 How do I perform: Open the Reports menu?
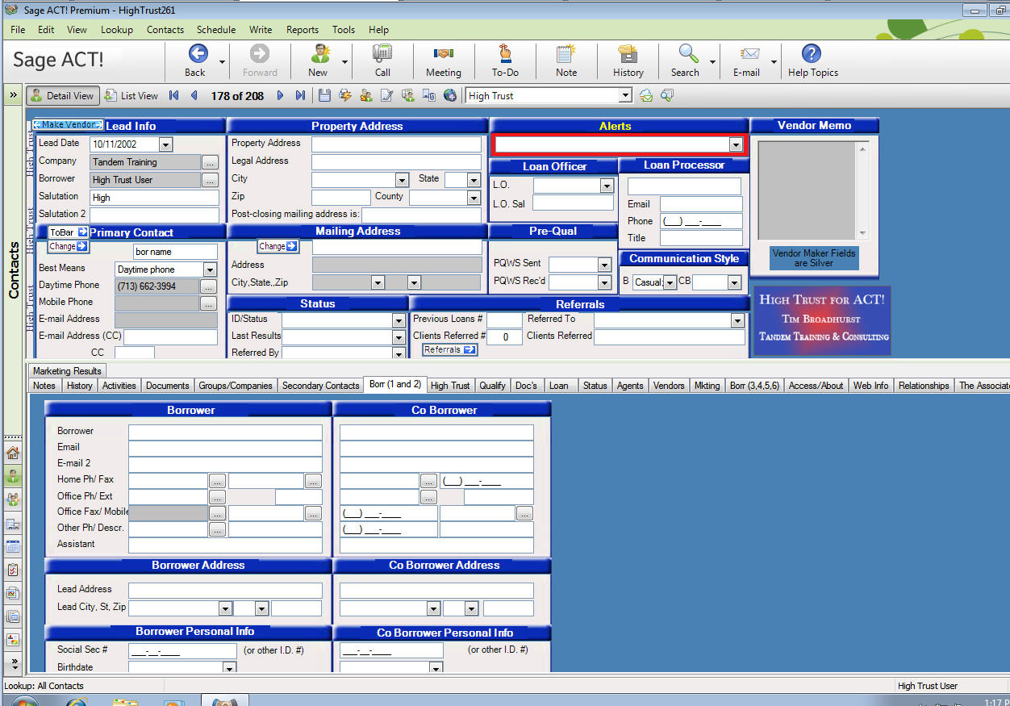[x=303, y=30]
